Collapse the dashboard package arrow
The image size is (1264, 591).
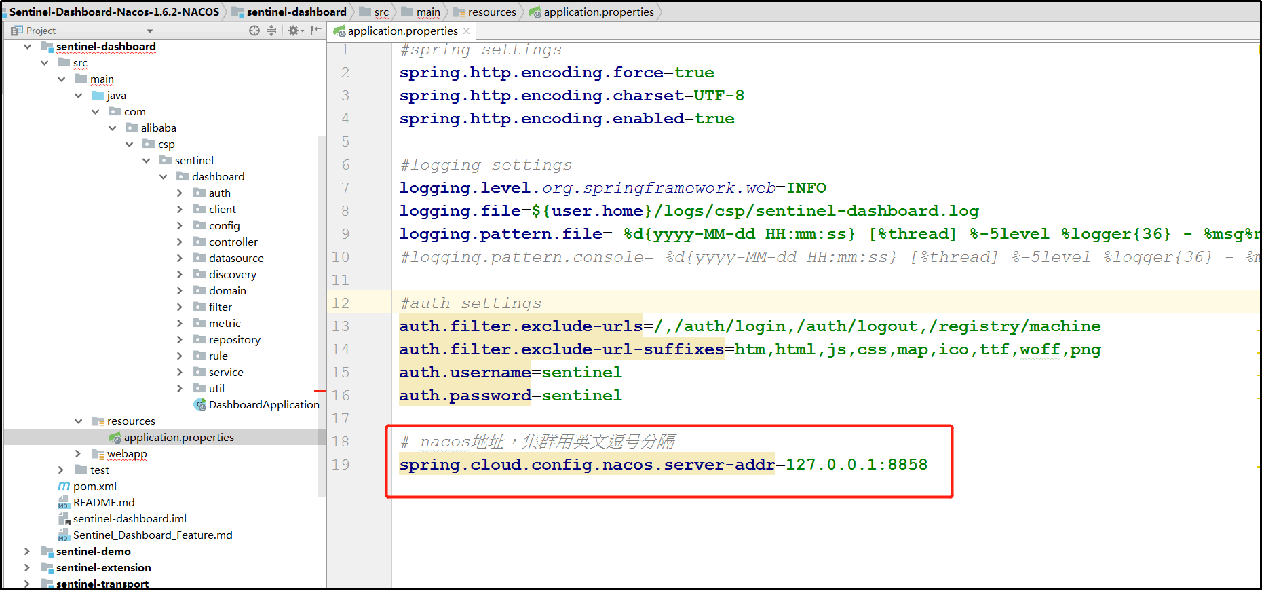click(x=163, y=177)
